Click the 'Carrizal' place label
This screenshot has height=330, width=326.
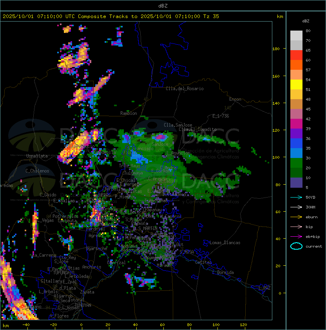116,263
